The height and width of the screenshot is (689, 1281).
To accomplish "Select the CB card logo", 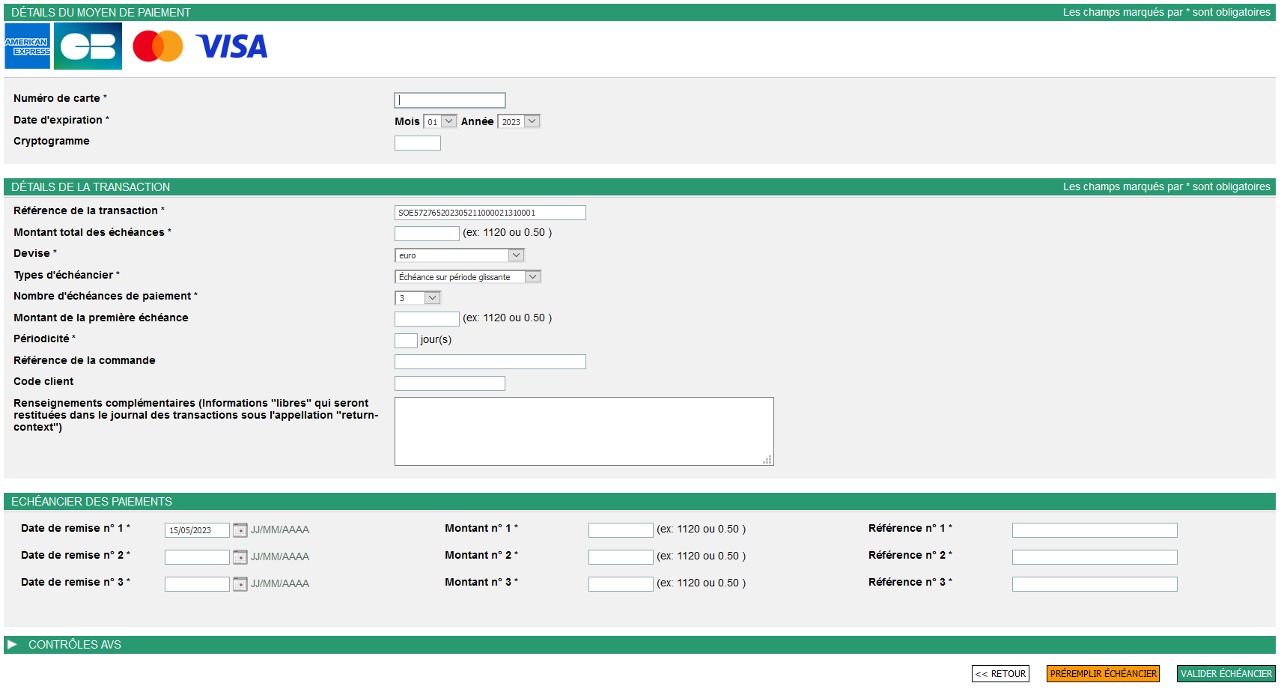I will click(x=88, y=46).
